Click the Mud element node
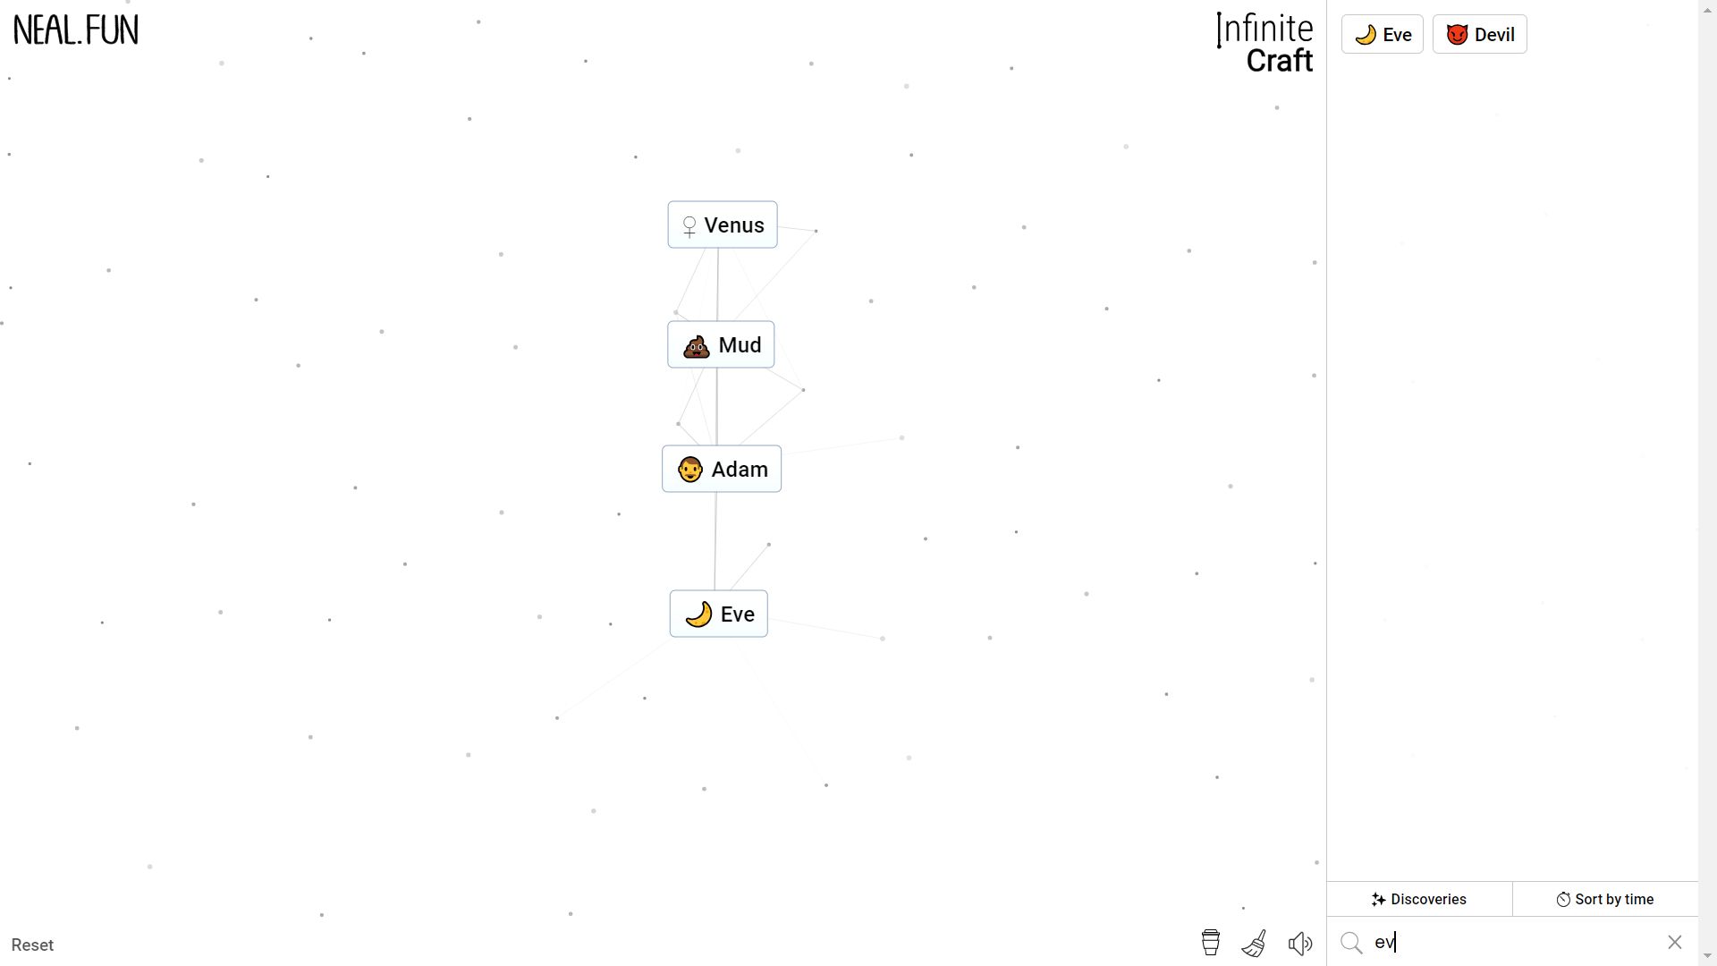Image resolution: width=1717 pixels, height=966 pixels. point(723,345)
